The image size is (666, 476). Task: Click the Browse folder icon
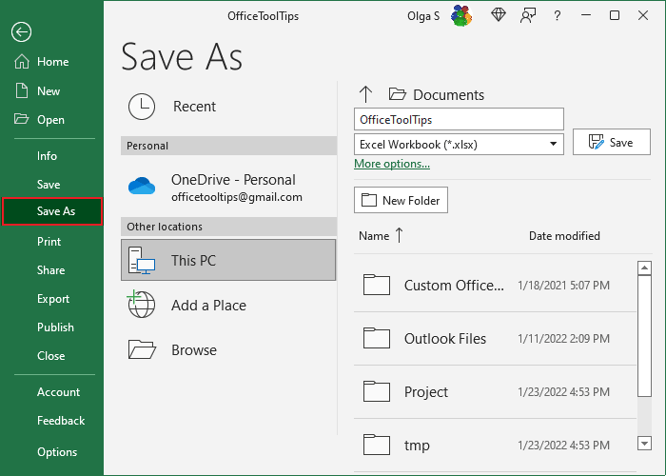(x=142, y=349)
